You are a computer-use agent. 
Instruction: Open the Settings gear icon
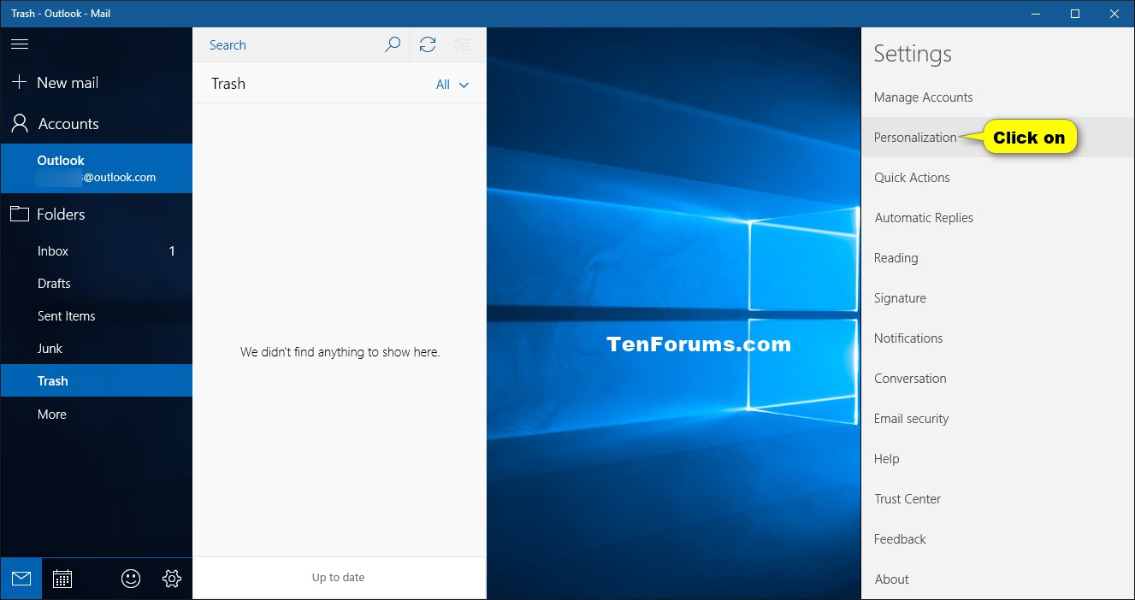point(172,579)
